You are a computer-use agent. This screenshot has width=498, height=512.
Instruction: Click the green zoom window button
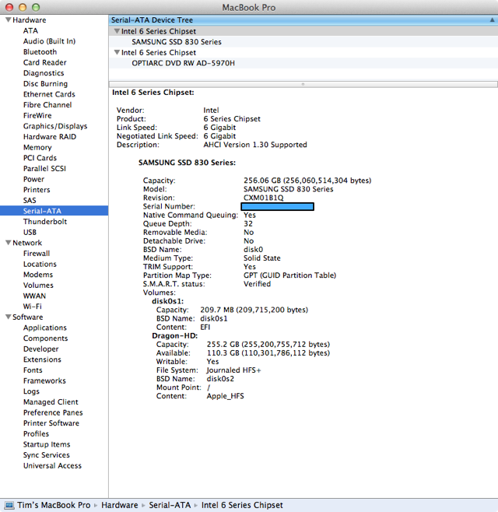[x=36, y=7]
